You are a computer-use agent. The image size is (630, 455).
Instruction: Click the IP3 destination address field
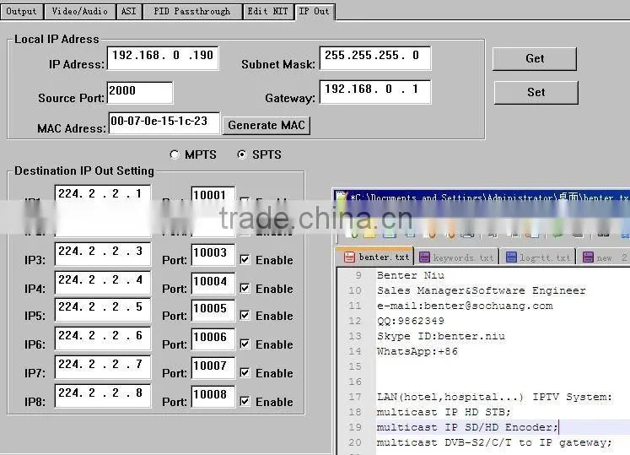click(103, 254)
